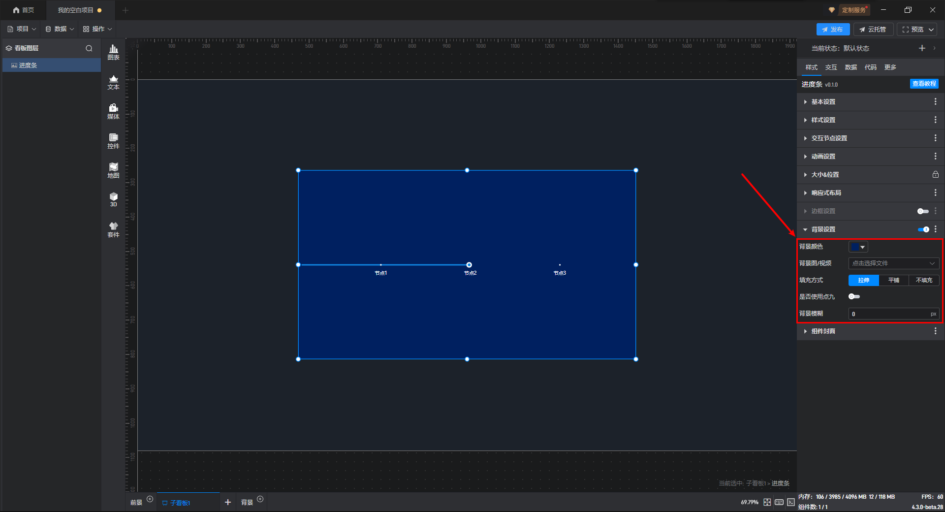
Task: Open more options for 交互节点设置
Action: 935,138
